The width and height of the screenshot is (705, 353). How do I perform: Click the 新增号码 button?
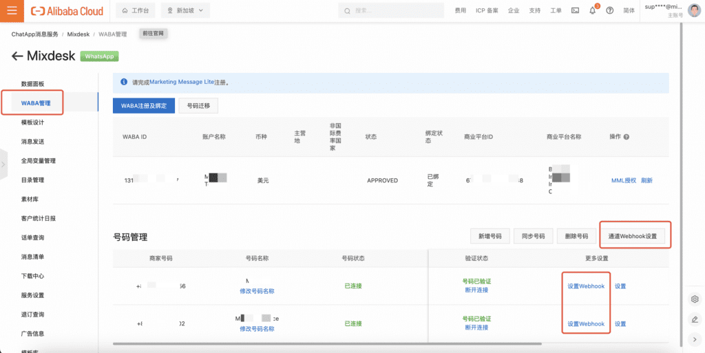point(490,236)
